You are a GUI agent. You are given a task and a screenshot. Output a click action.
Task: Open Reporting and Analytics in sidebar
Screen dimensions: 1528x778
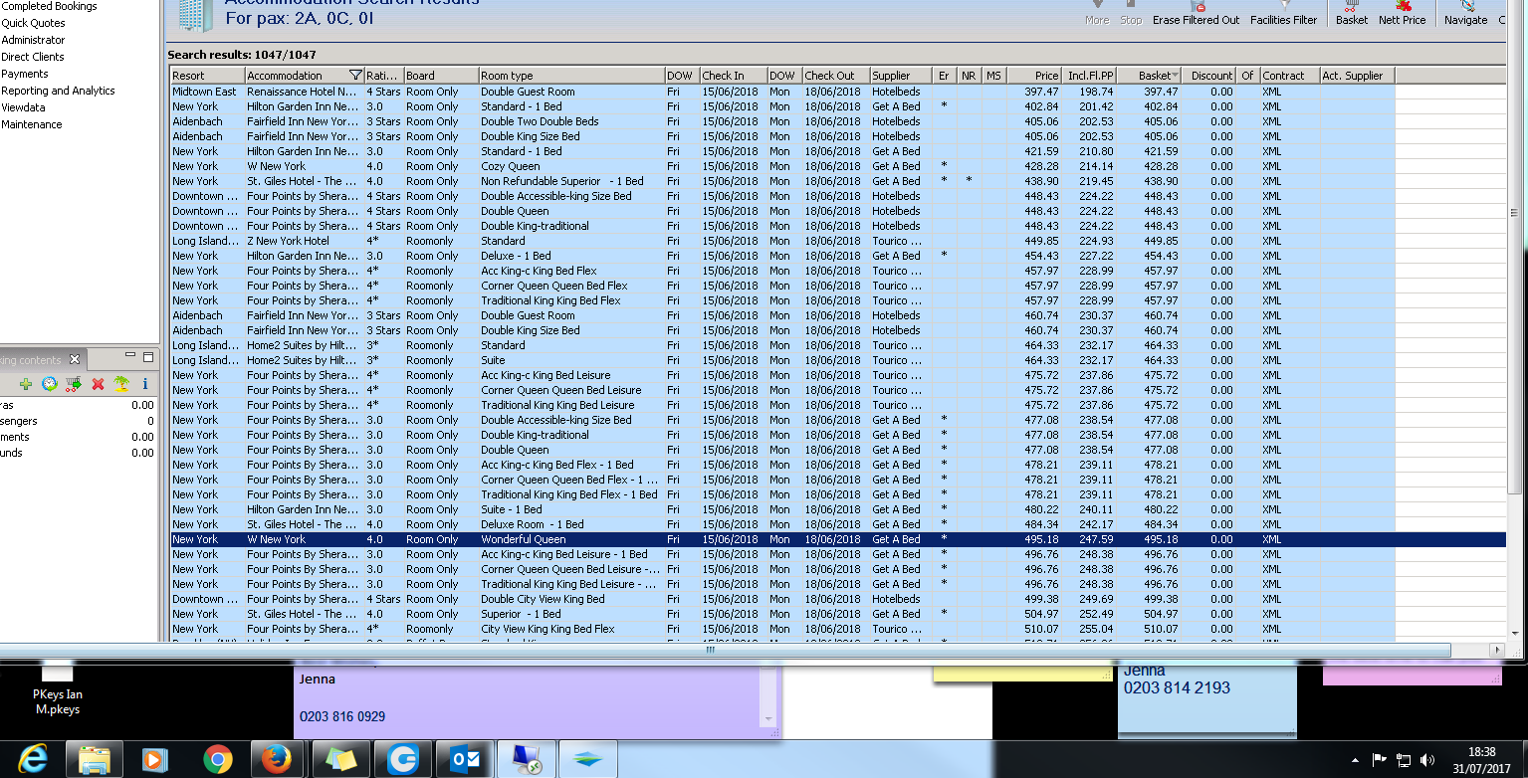pos(58,91)
